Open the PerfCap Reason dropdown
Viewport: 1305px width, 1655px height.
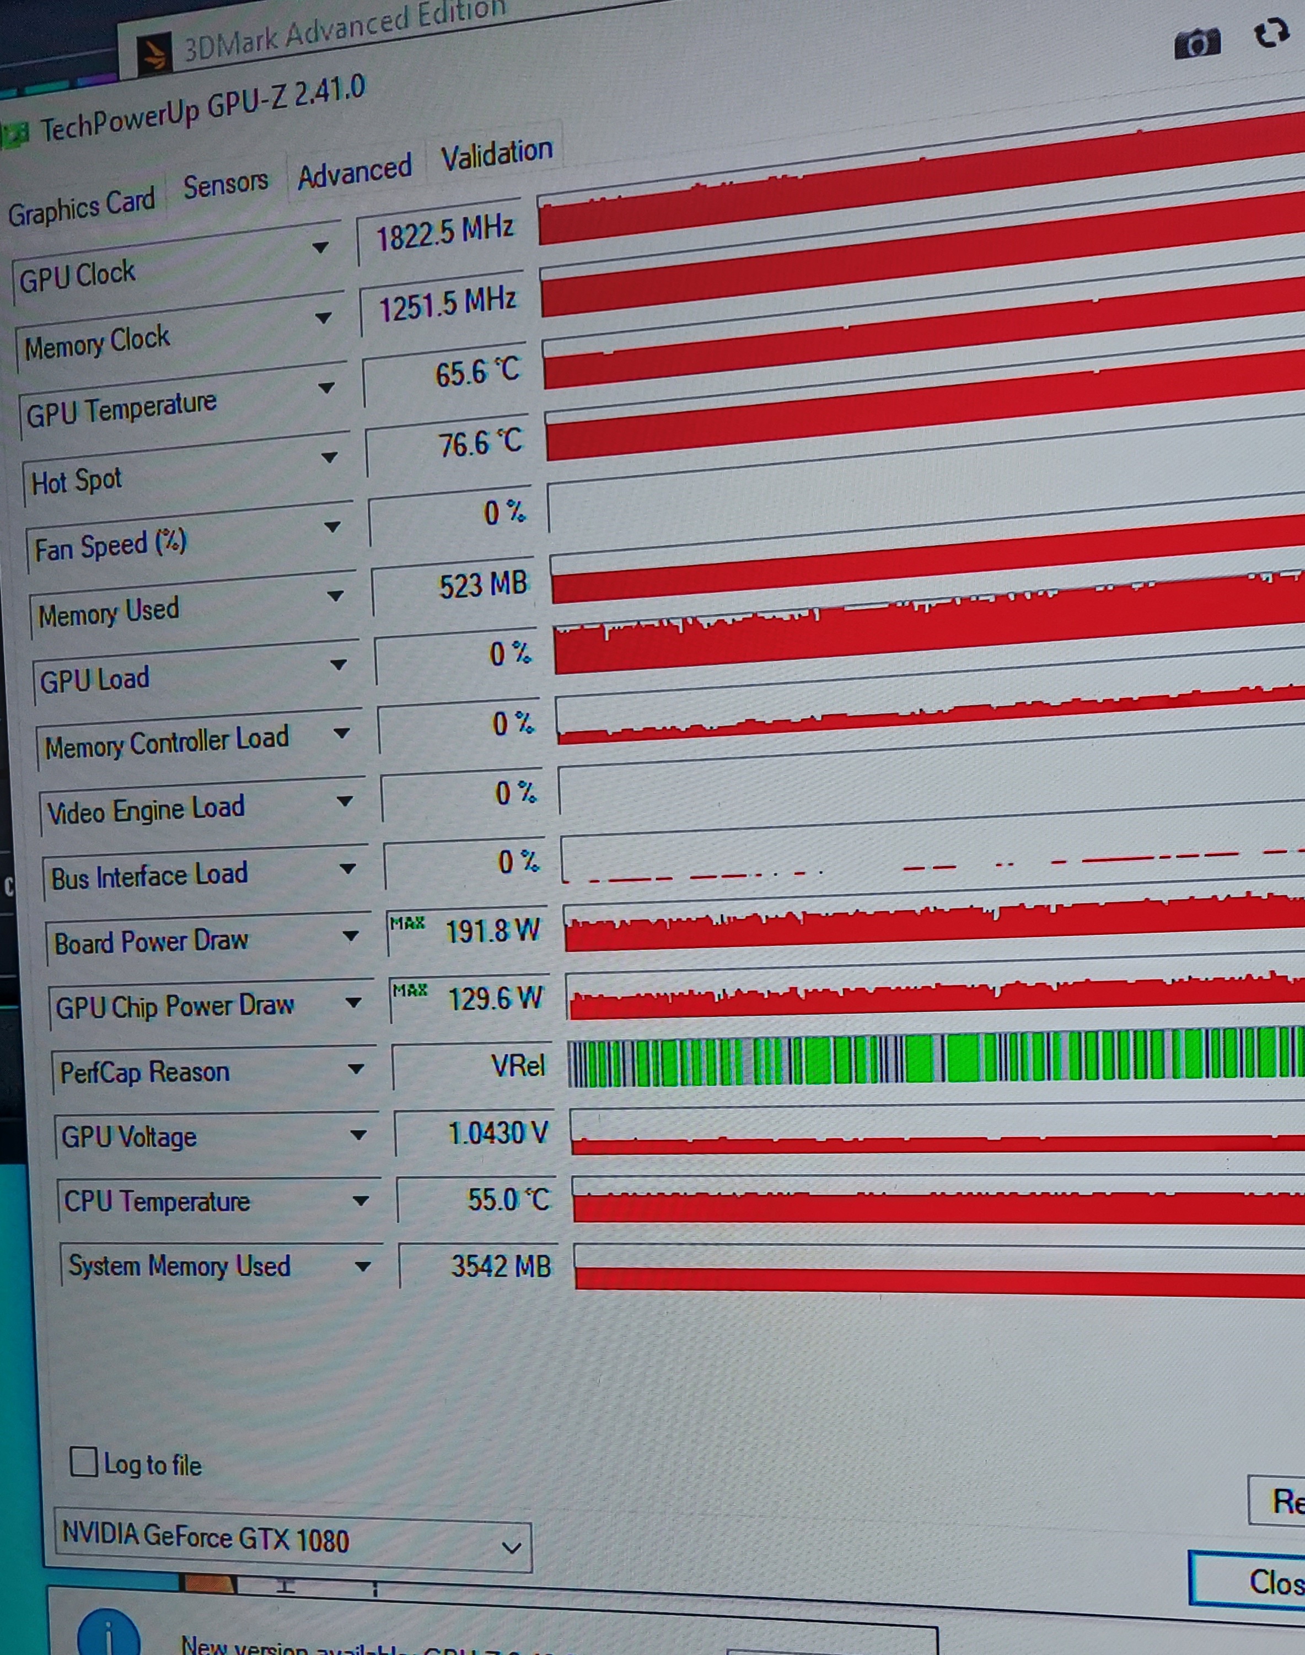[355, 1069]
